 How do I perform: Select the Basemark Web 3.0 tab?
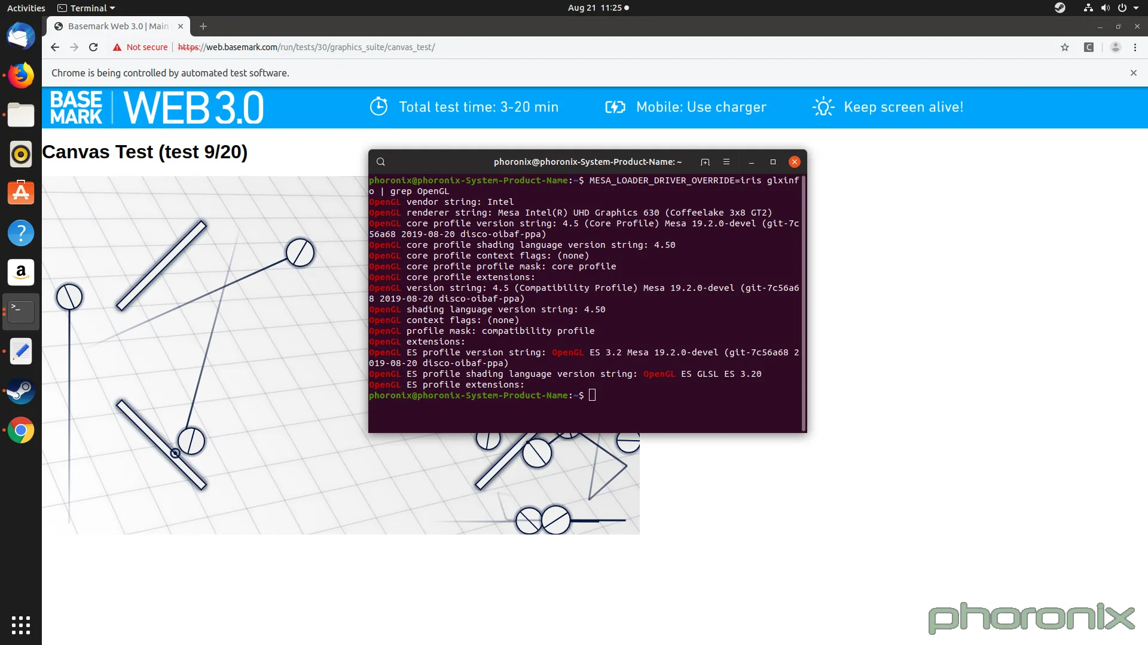(x=118, y=26)
